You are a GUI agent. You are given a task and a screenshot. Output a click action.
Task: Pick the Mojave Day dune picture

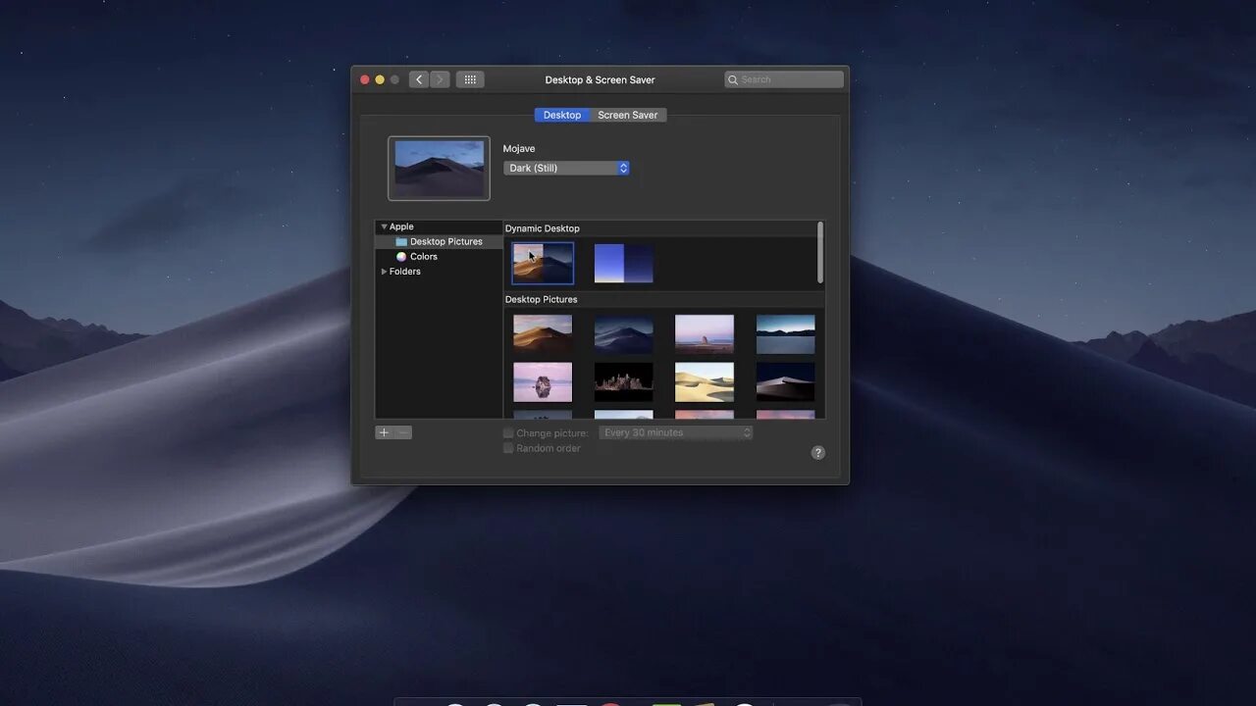click(543, 334)
